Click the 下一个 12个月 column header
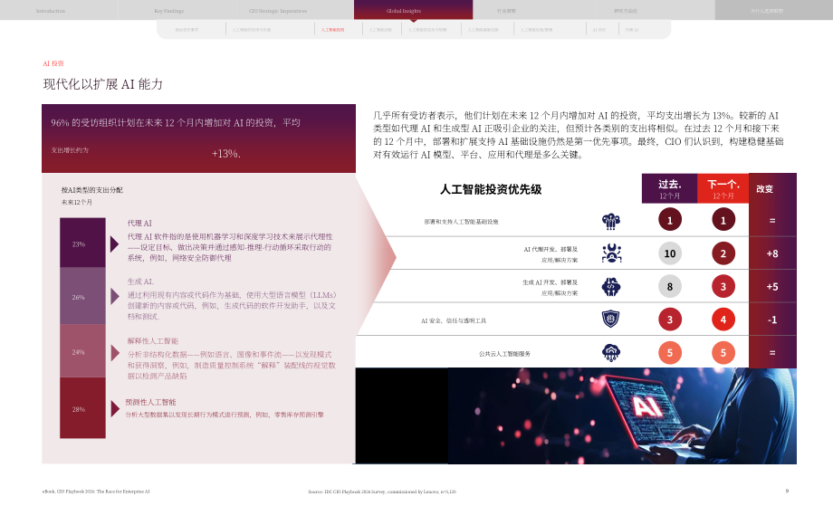 click(x=723, y=188)
